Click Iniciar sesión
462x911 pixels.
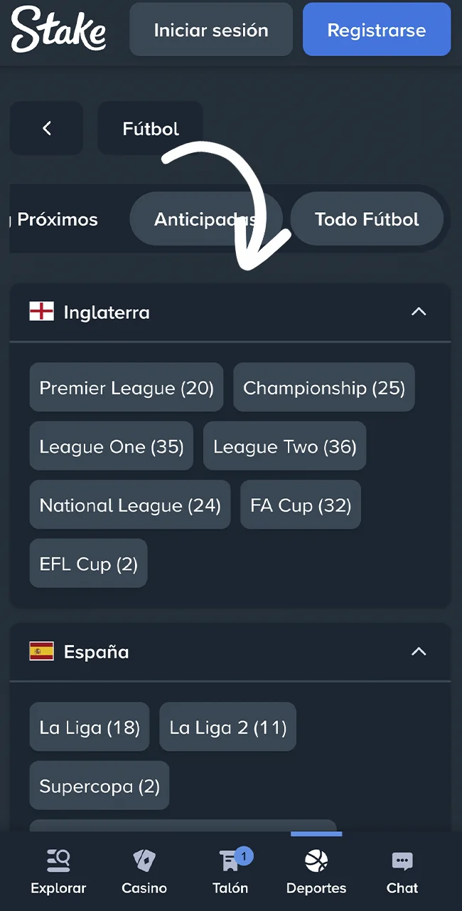(210, 29)
